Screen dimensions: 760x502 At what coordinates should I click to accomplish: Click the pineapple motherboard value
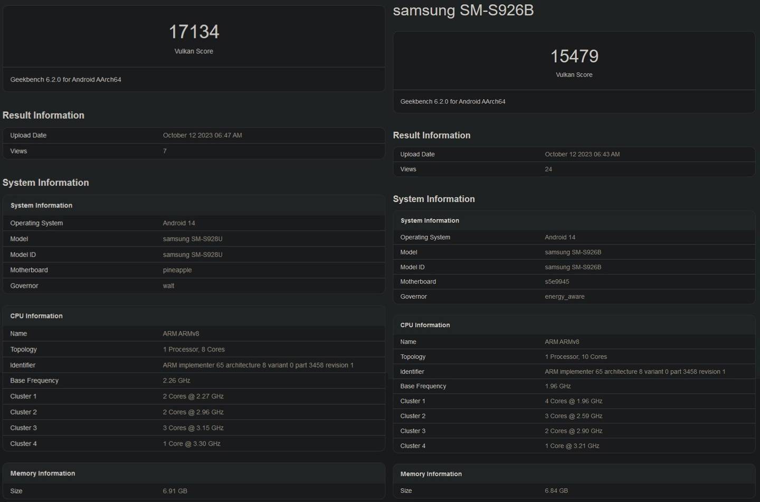pos(177,270)
